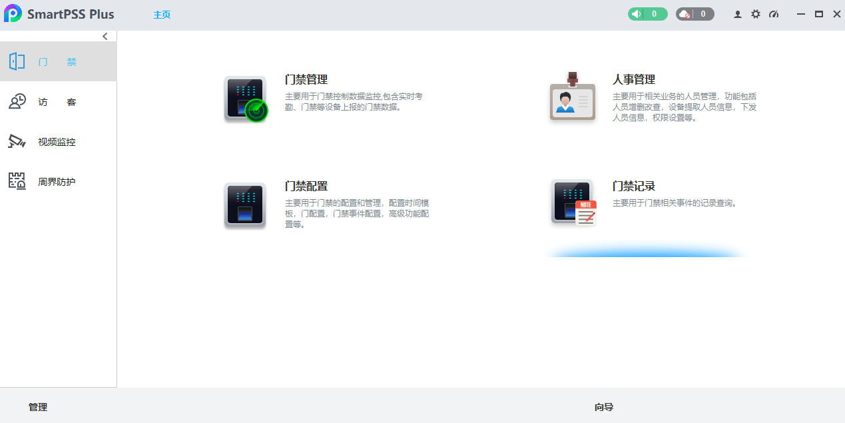Open the system performance gauge icon
The width and height of the screenshot is (845, 423).
click(774, 13)
